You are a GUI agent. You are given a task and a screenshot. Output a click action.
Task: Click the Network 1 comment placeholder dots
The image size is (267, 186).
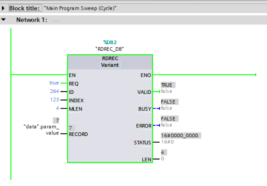click(56, 21)
